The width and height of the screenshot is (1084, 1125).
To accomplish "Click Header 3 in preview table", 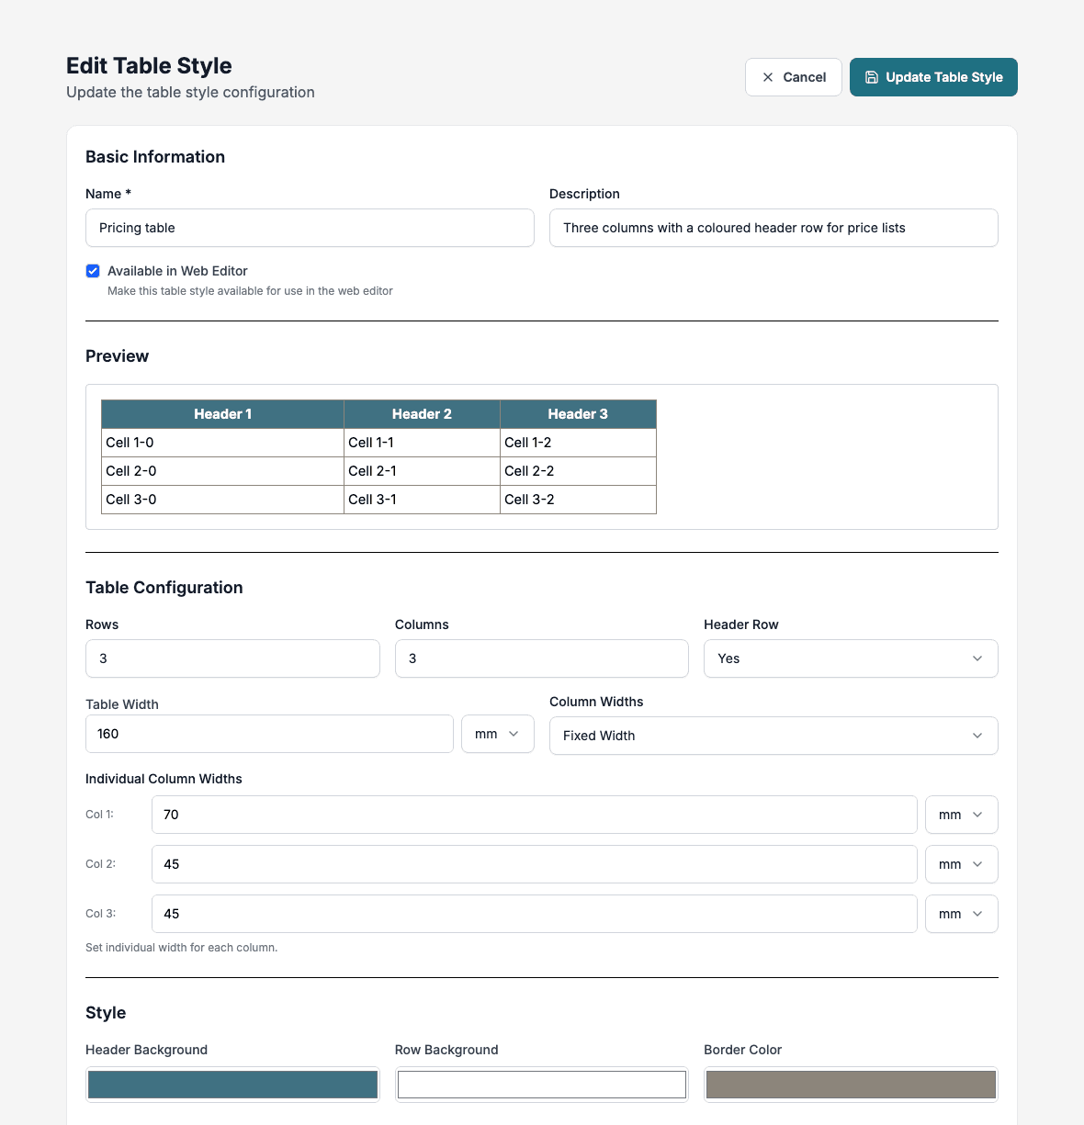I will click(x=578, y=414).
